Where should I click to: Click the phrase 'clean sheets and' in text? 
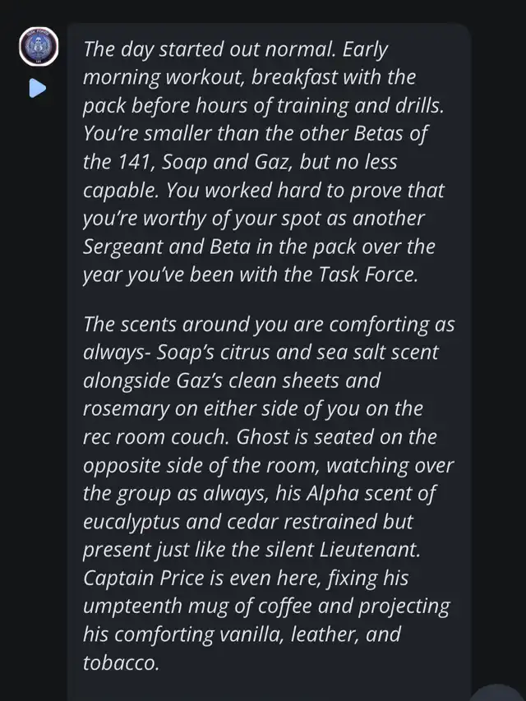[x=307, y=380]
